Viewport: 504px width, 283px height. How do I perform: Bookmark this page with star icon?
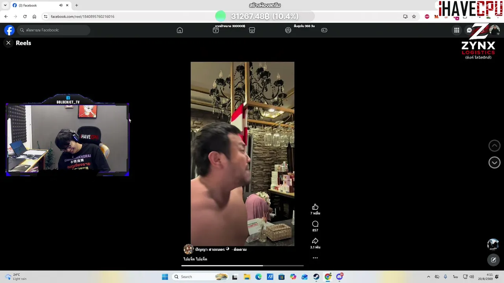pyautogui.click(x=414, y=17)
